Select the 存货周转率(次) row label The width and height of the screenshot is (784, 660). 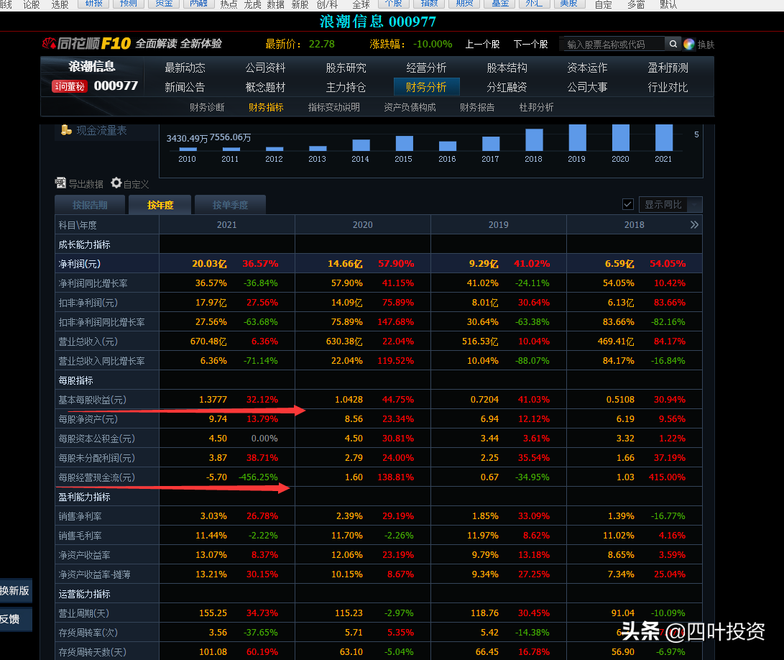coord(88,633)
